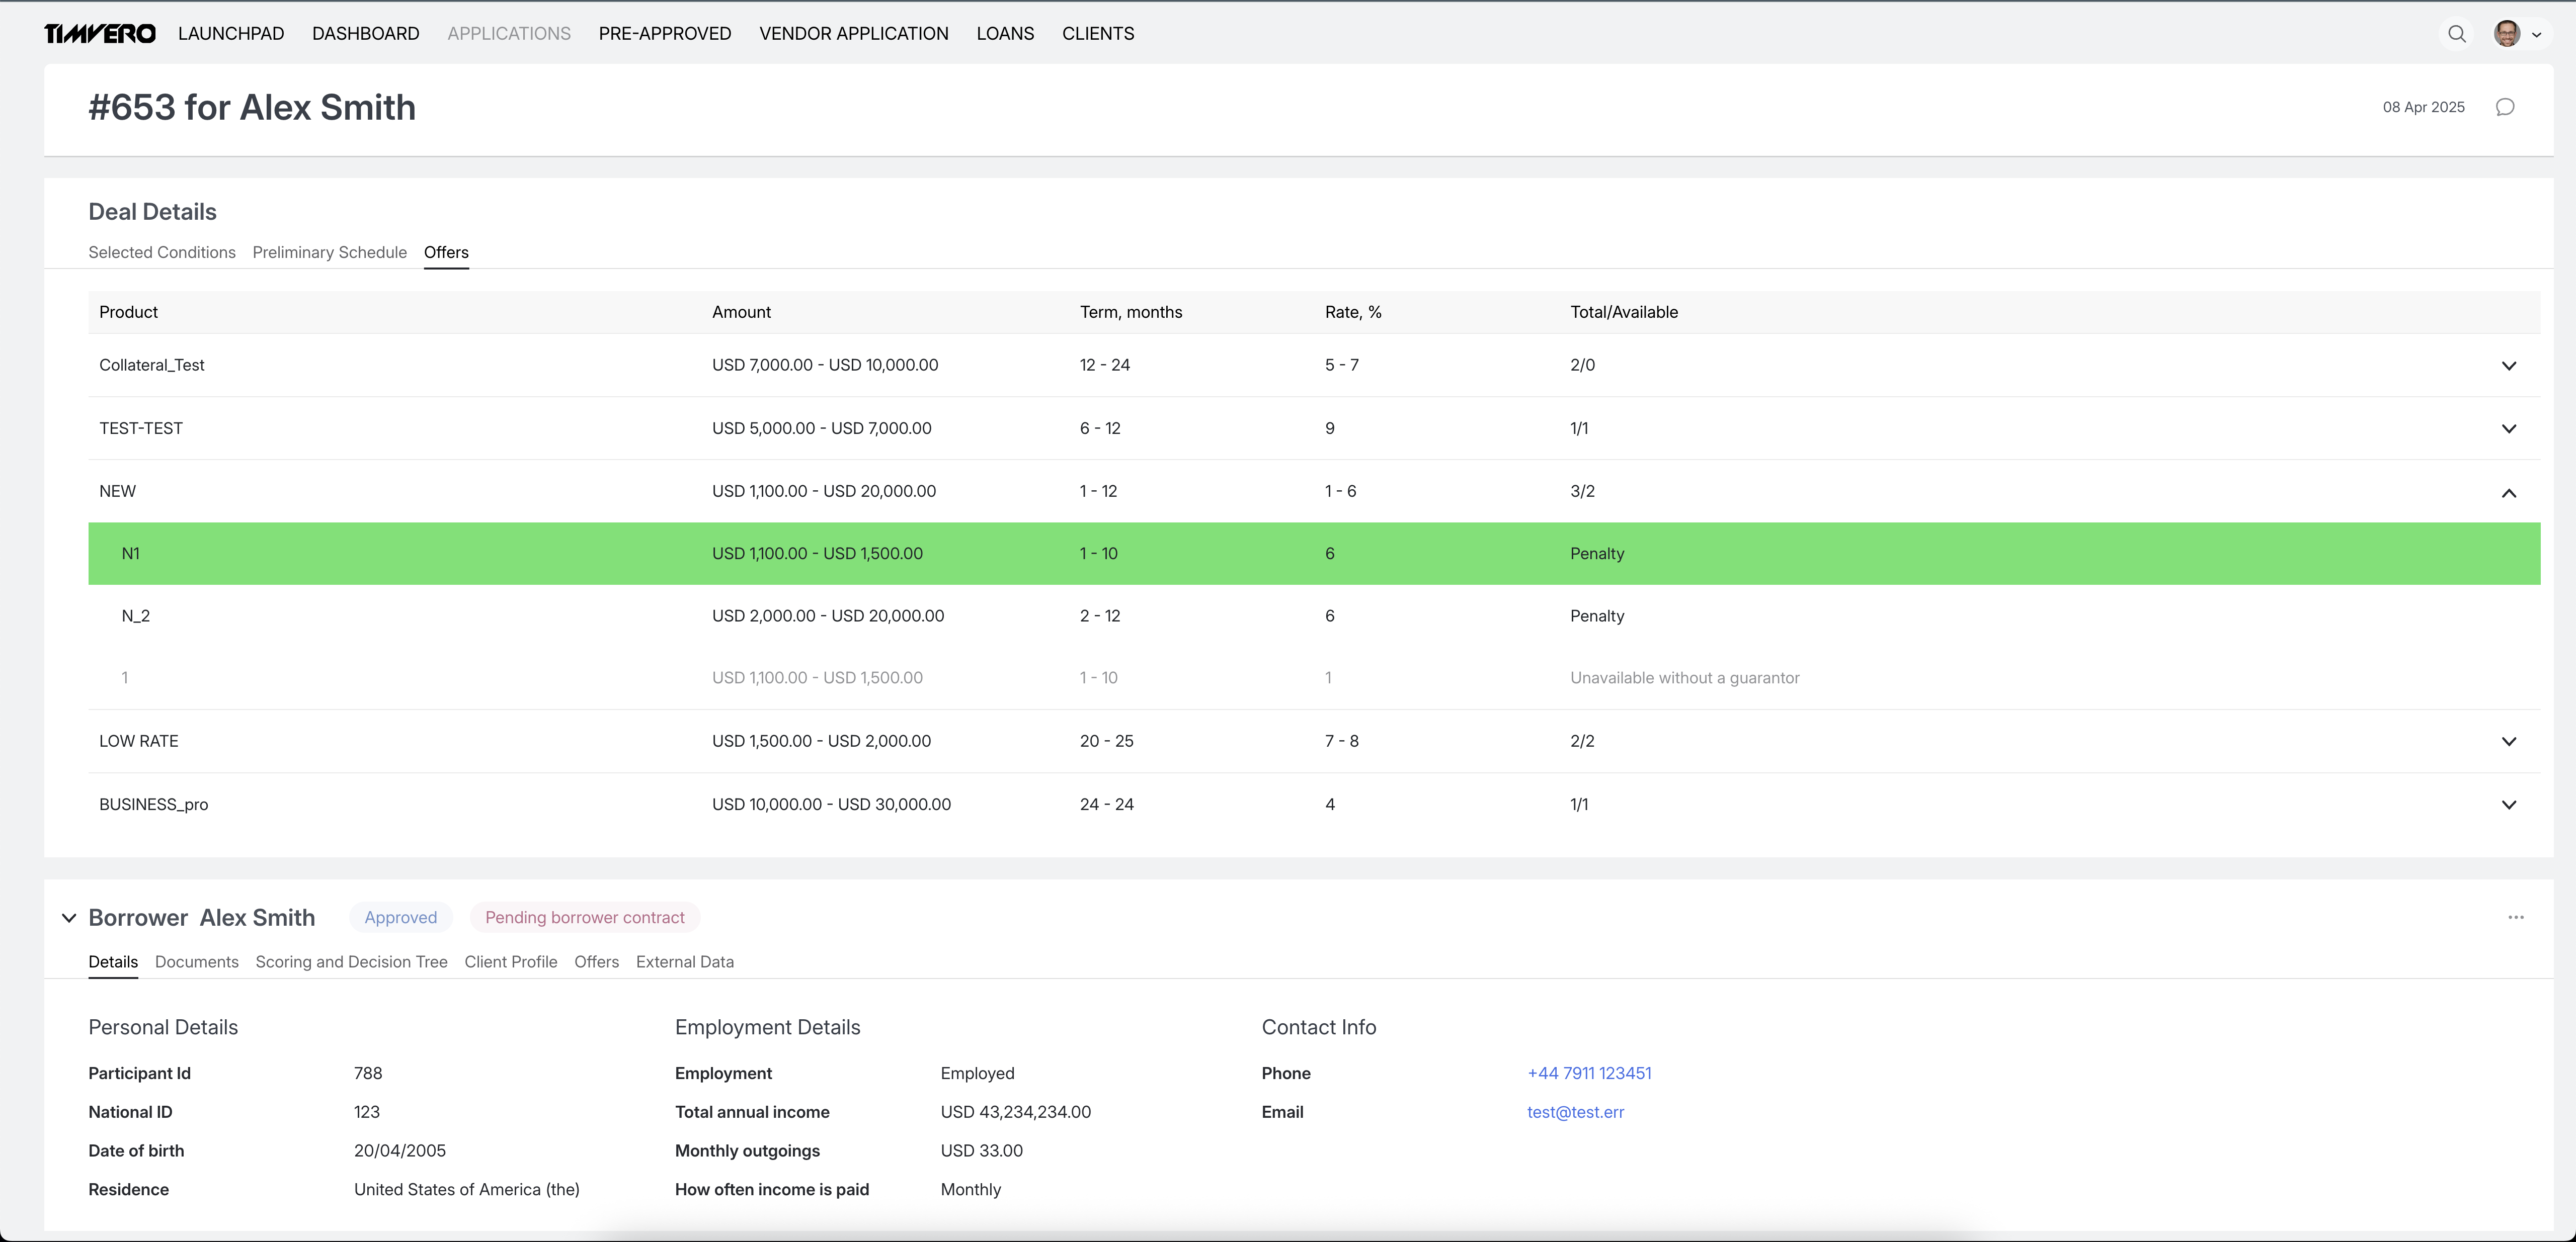This screenshot has width=2576, height=1242.
Task: Collapse the Borrower Alex Smith section
Action: (69, 917)
